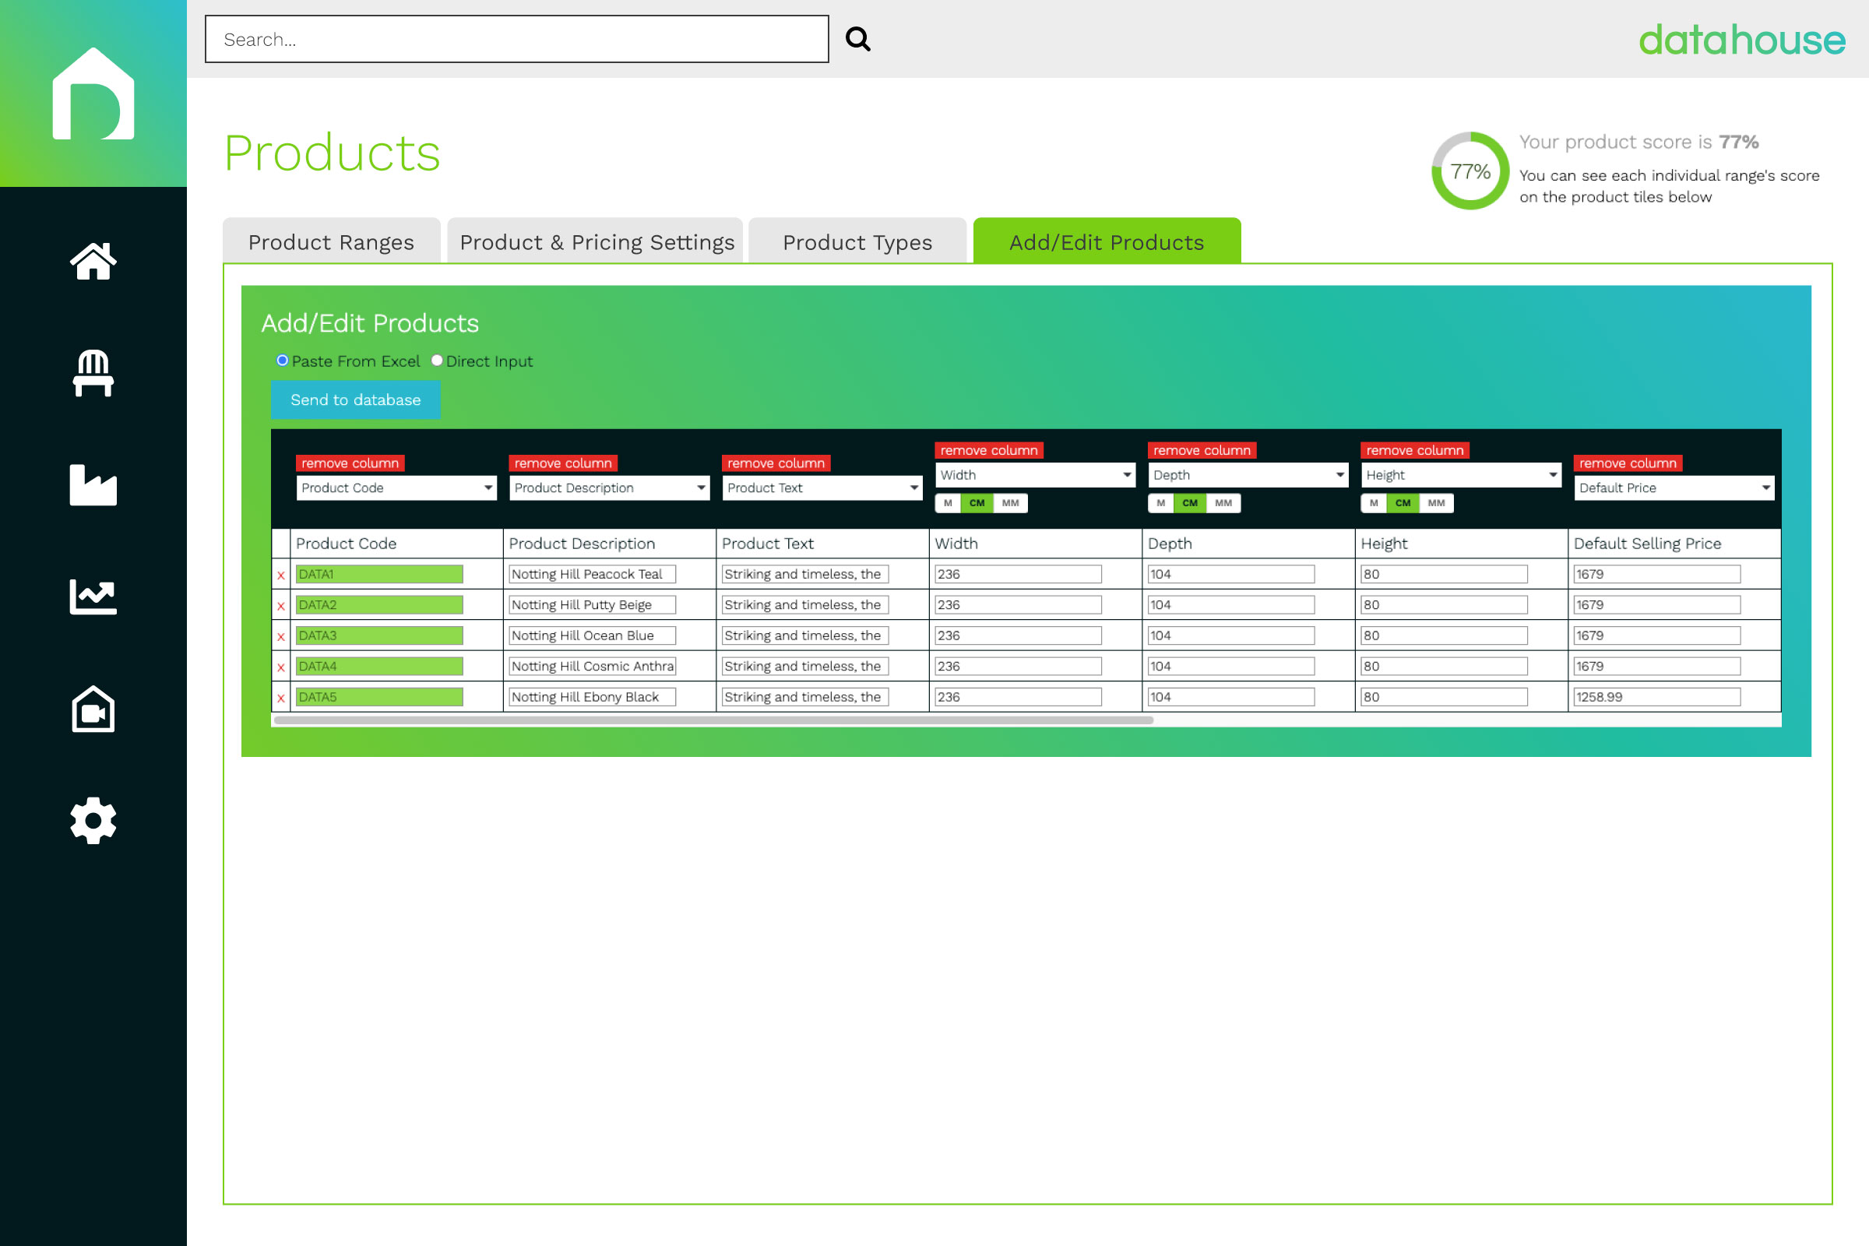The width and height of the screenshot is (1869, 1246).
Task: Edit DATA4 row depth field 104
Action: (1231, 666)
